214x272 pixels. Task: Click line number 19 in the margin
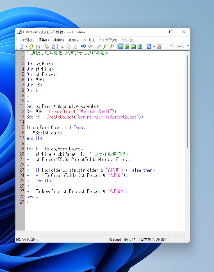pos(22,149)
